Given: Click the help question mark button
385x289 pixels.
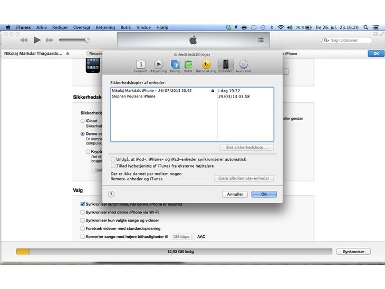Looking at the screenshot, I should pyautogui.click(x=111, y=194).
